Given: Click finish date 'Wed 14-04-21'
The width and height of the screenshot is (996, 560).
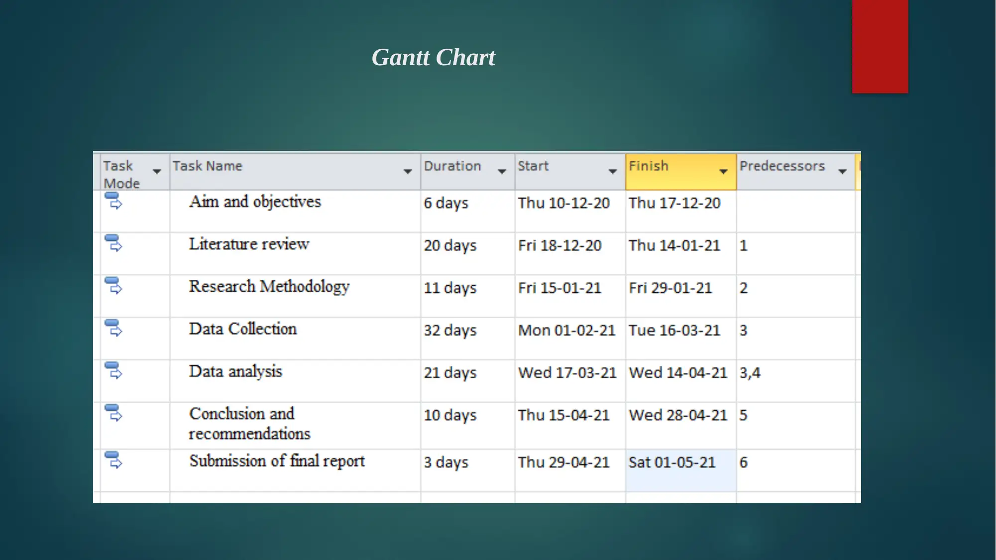Looking at the screenshot, I should [678, 372].
